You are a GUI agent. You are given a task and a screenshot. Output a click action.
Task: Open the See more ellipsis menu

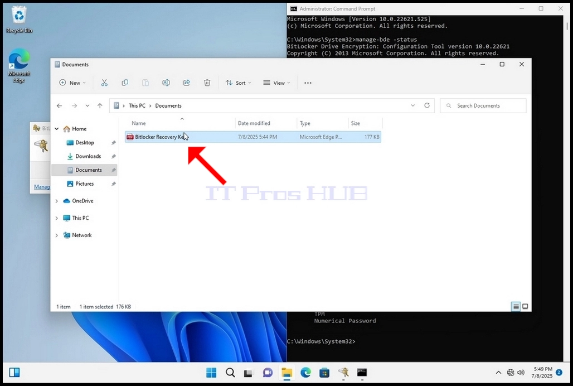click(308, 83)
